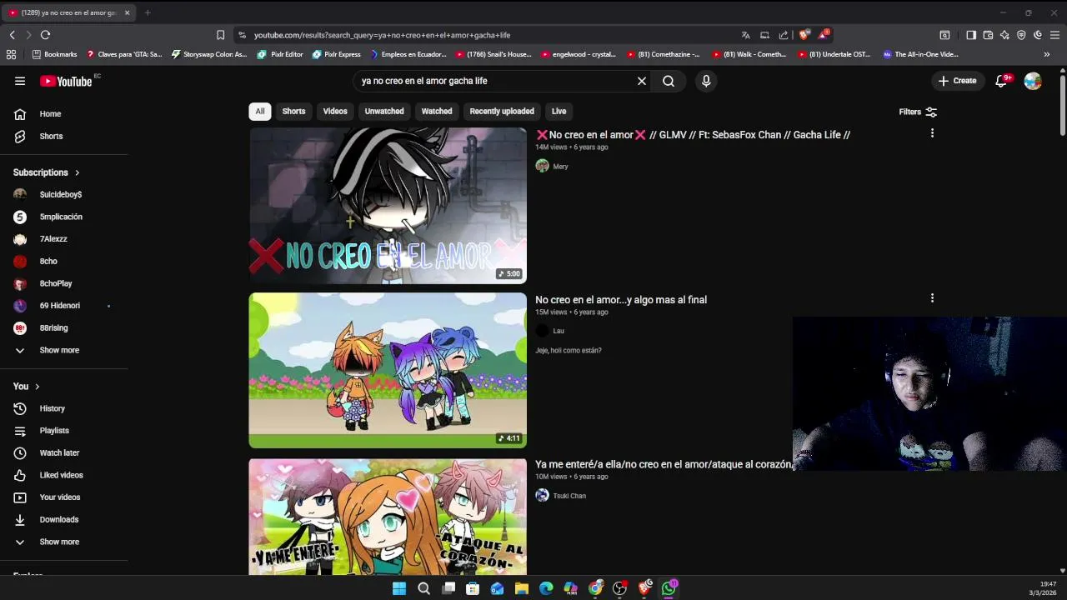Select the Recently uploaded chip
This screenshot has width=1067, height=600.
502,111
